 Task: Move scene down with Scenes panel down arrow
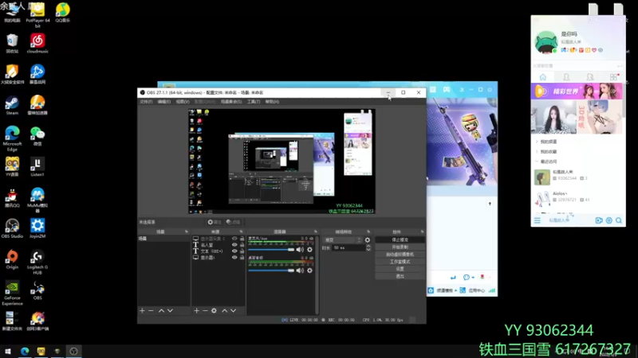coord(170,310)
